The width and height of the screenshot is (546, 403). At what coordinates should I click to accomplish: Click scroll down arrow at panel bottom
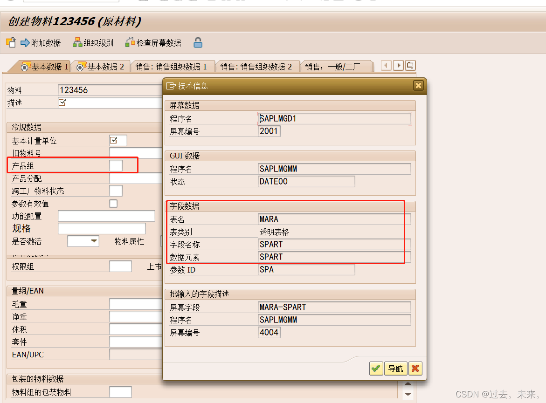[408, 394]
